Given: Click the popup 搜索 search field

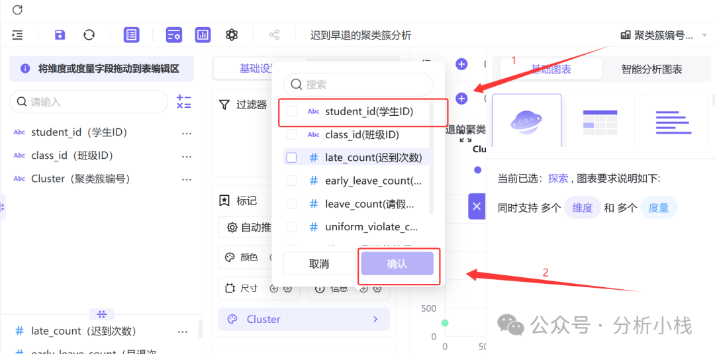Looking at the screenshot, I should pyautogui.click(x=358, y=84).
